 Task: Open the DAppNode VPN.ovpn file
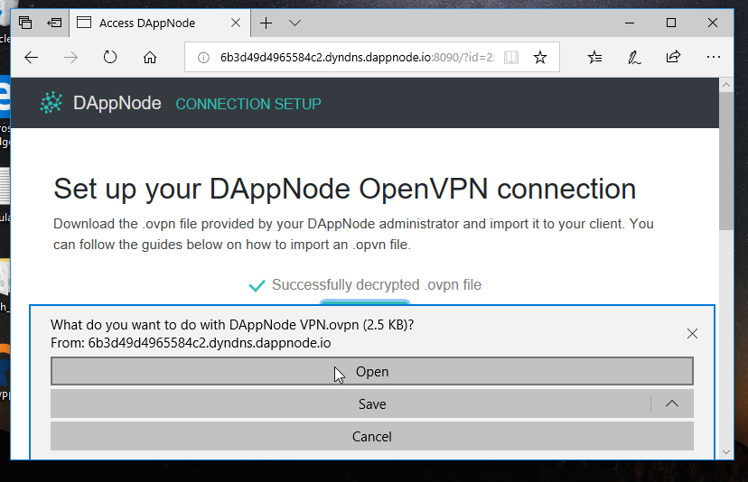[x=372, y=371]
